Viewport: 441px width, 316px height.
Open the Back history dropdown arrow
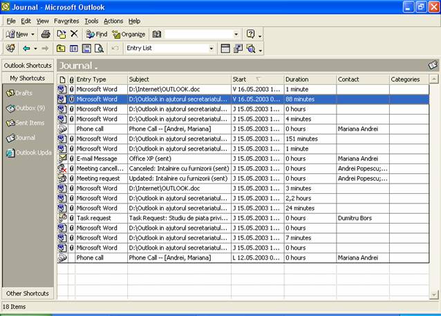[x=35, y=48]
